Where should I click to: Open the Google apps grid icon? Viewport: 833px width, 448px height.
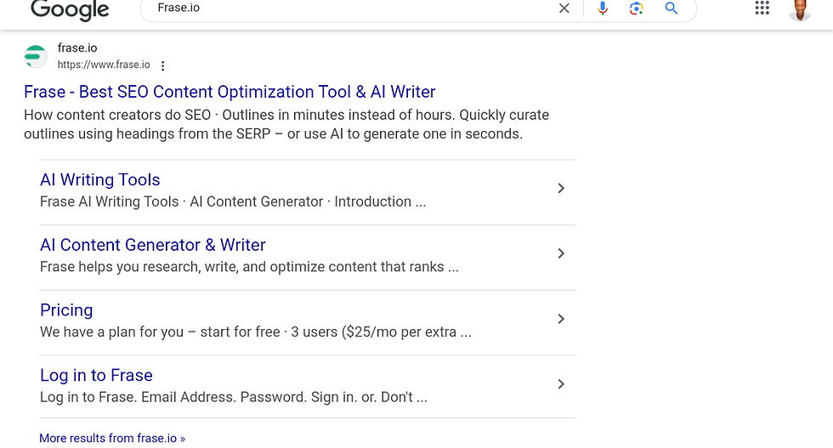(x=762, y=8)
